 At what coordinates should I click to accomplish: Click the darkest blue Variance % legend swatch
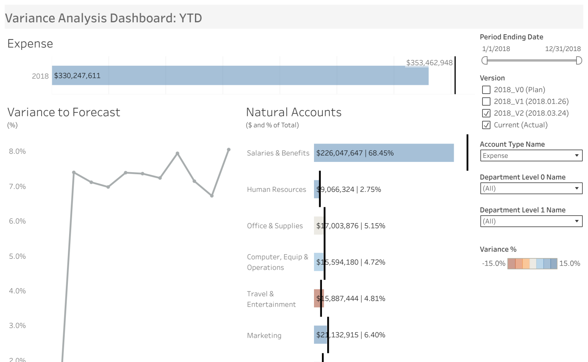click(554, 264)
